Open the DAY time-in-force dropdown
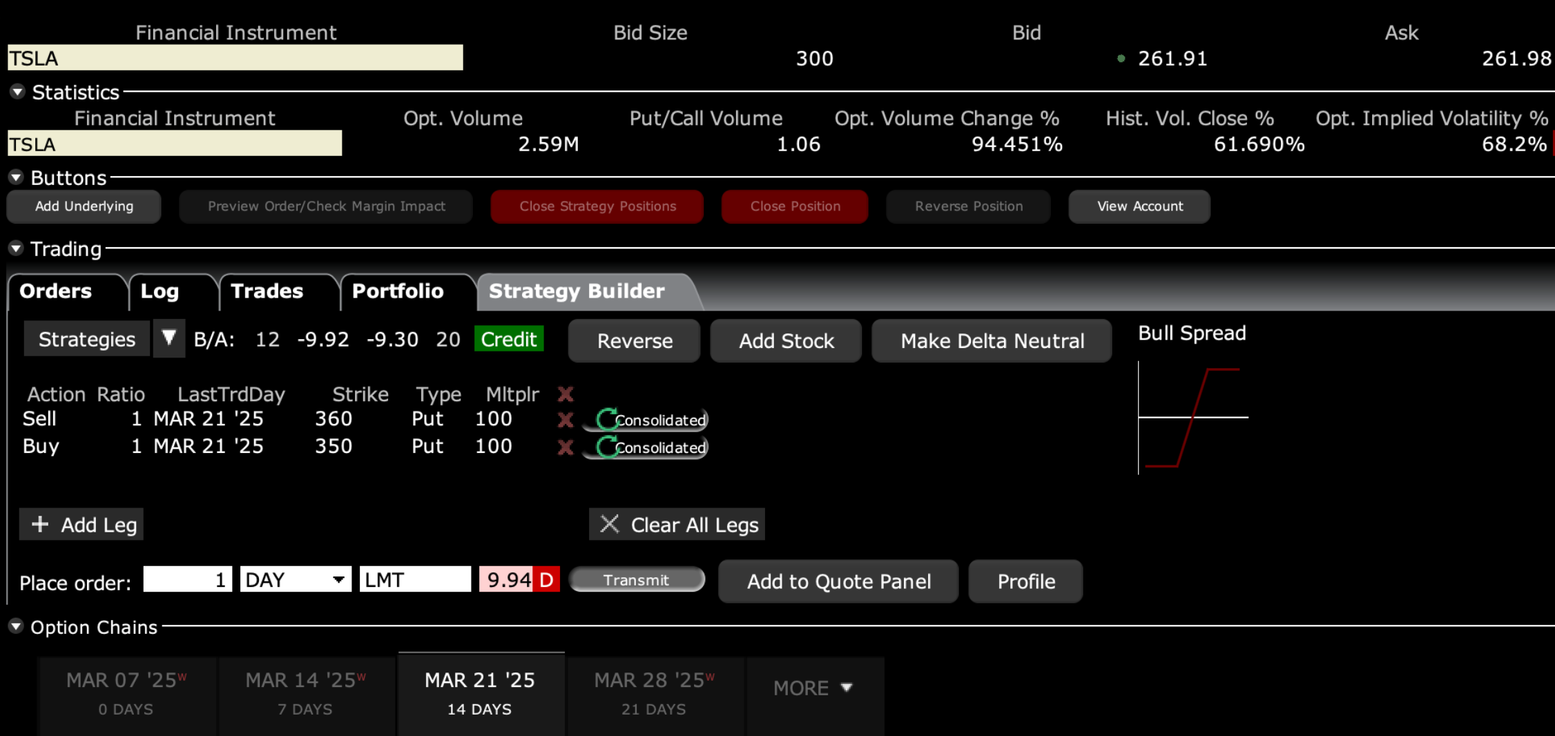This screenshot has height=736, width=1555. 338,580
